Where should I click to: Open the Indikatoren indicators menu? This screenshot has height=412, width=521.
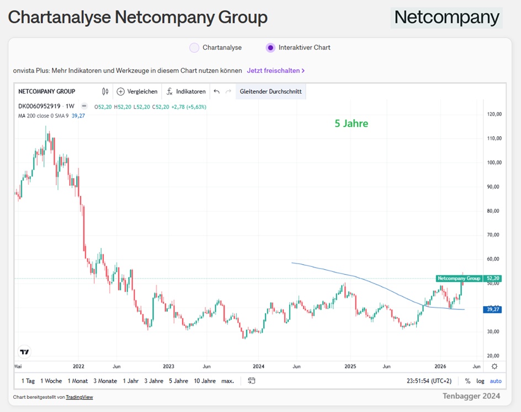click(187, 92)
